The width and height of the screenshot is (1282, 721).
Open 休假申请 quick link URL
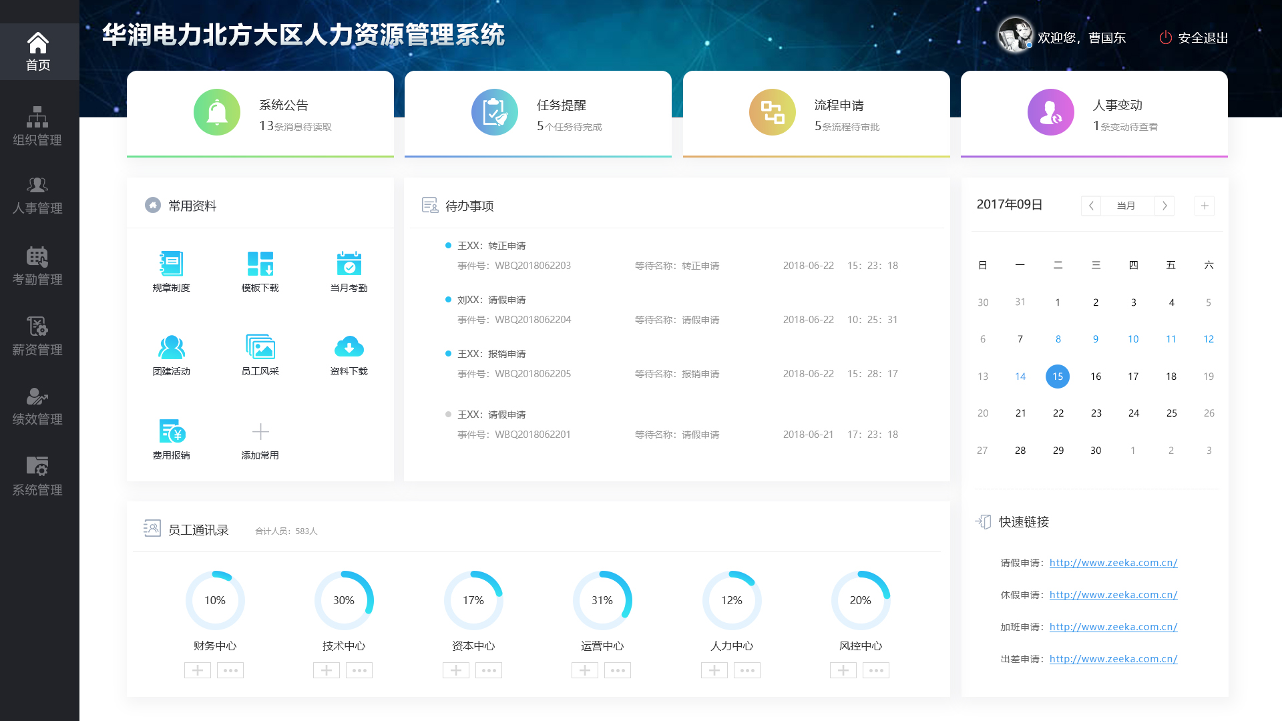1113,595
